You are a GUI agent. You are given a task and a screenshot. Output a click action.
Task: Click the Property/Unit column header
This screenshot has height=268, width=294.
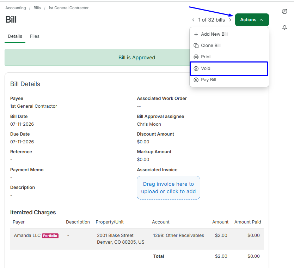[x=110, y=222]
